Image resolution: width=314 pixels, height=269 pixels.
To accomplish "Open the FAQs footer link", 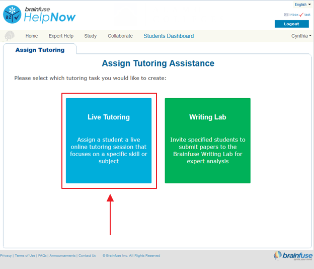I will [42, 255].
